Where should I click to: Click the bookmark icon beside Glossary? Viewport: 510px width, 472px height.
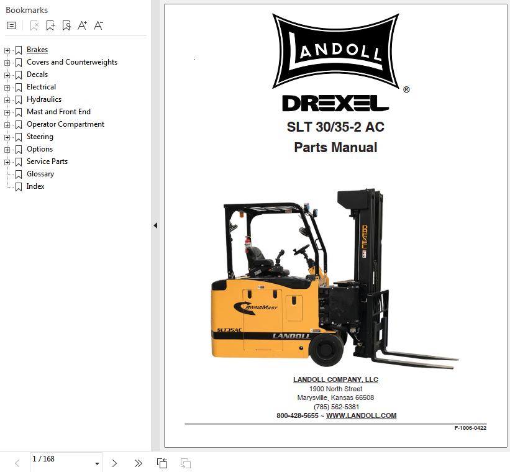tap(19, 175)
